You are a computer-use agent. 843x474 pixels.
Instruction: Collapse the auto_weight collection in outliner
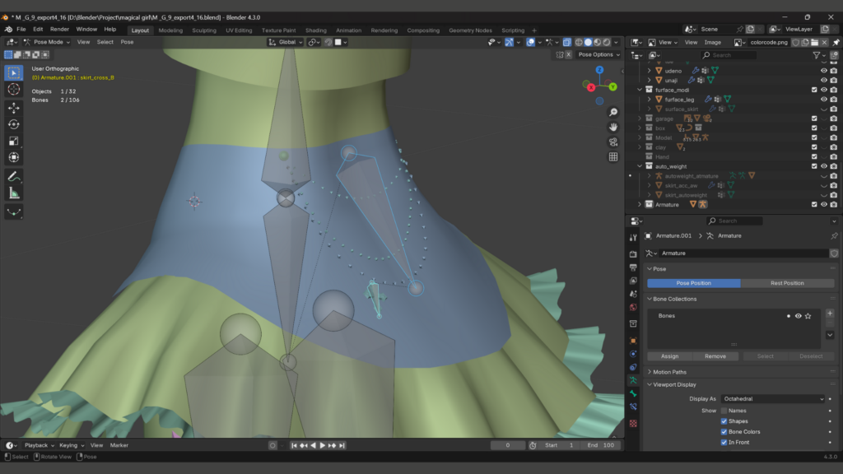coord(640,166)
